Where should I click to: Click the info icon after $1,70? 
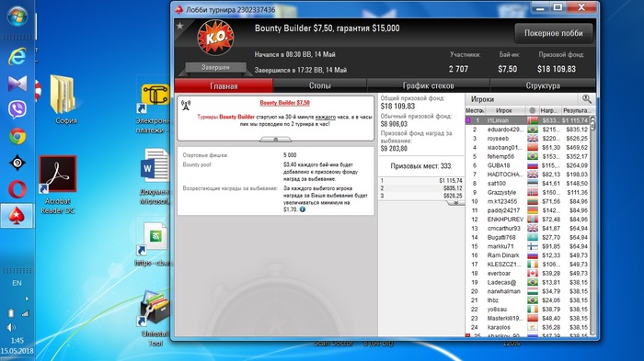(303, 209)
